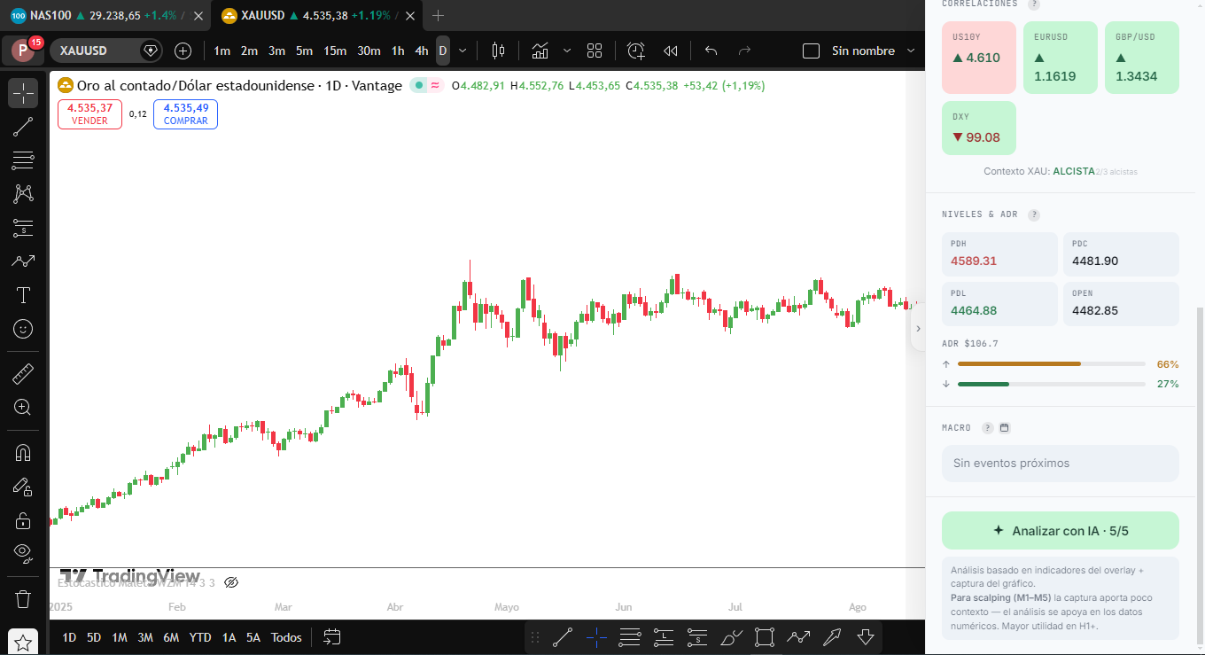The width and height of the screenshot is (1205, 655).
Task: Select the ruler measure tool
Action: (x=23, y=374)
